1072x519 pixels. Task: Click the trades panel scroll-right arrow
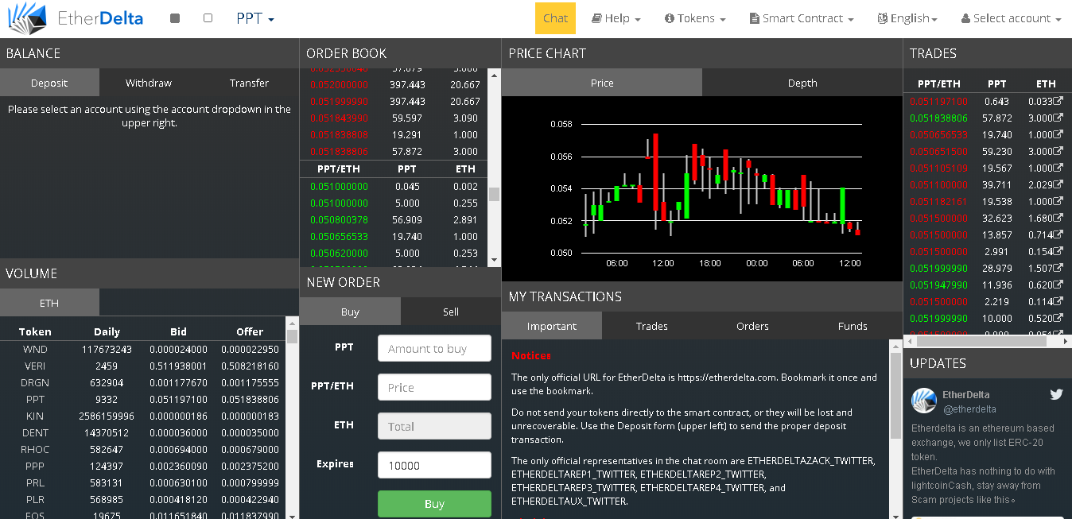[1066, 341]
